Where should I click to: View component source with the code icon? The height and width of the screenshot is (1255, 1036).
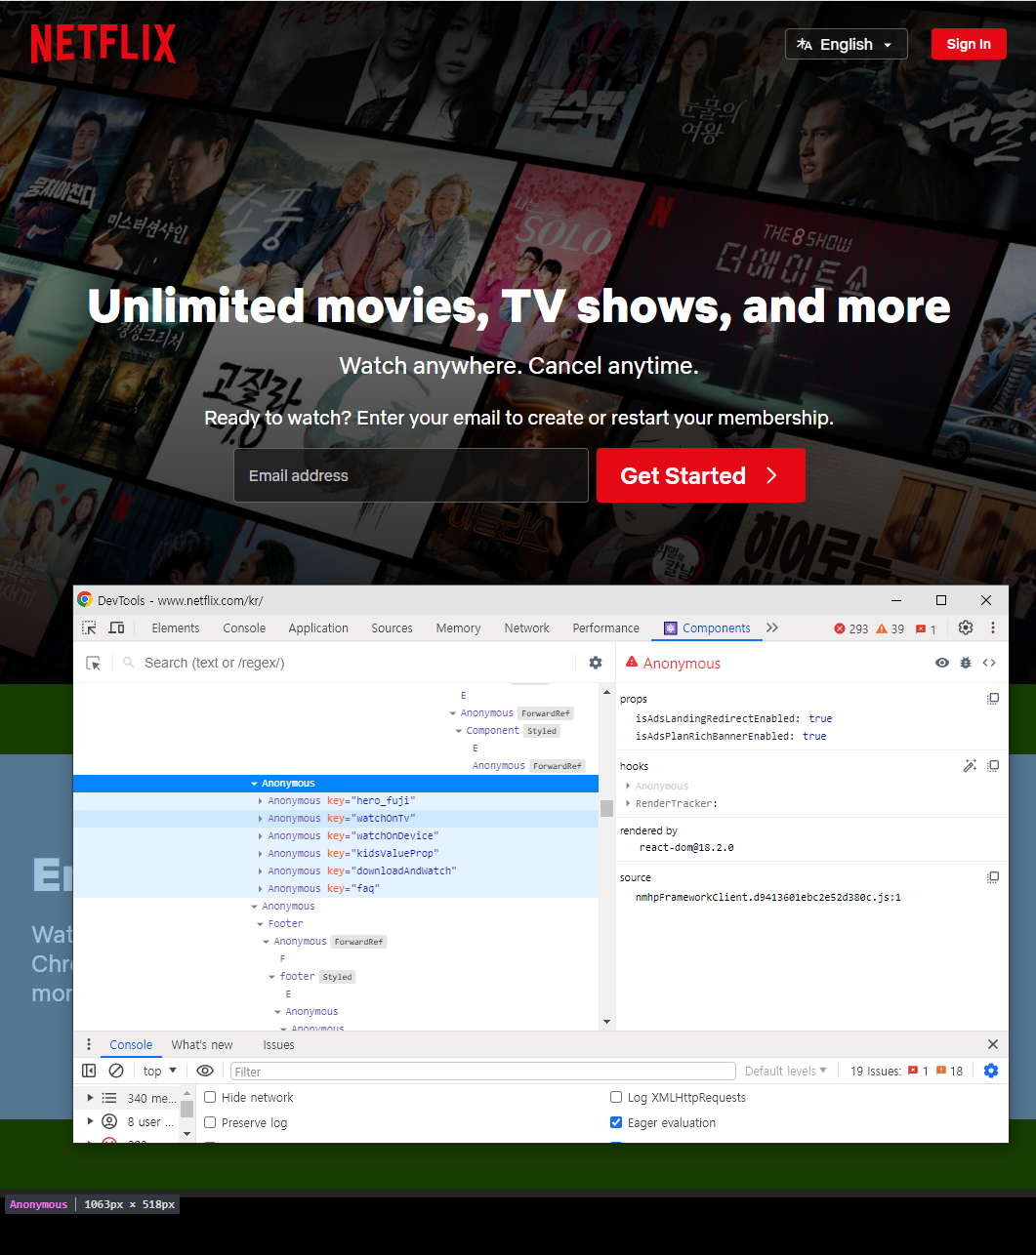tap(989, 664)
